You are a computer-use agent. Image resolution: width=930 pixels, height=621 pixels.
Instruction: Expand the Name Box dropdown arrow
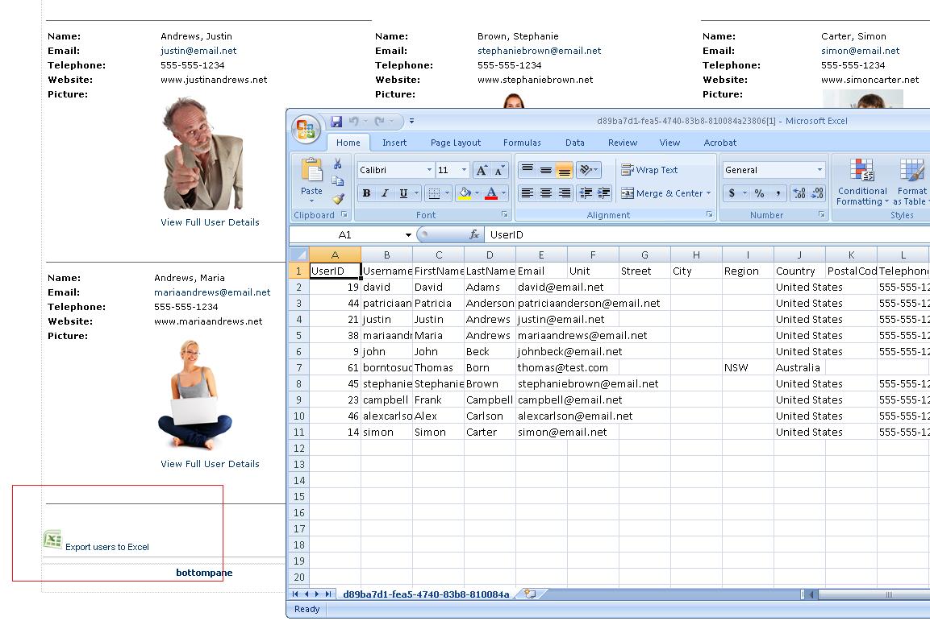click(408, 235)
